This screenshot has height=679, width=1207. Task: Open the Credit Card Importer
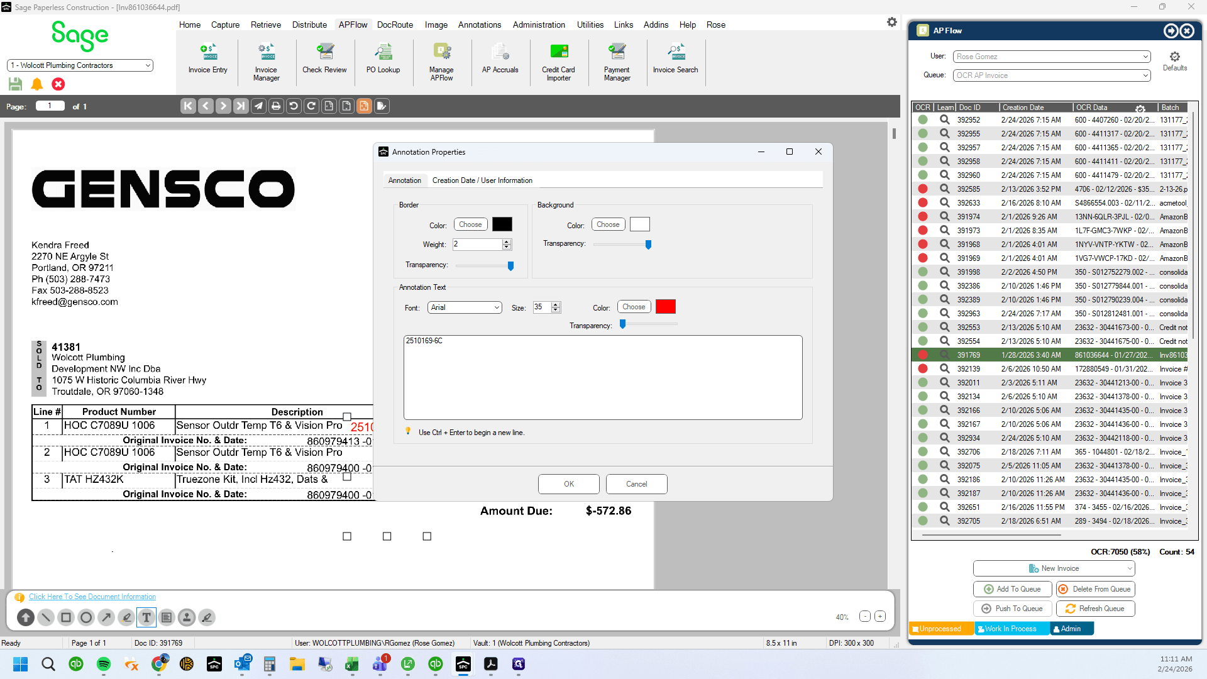[558, 62]
